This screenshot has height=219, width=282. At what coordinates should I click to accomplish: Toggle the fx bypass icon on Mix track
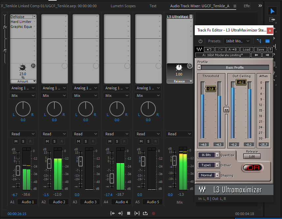pyautogui.click(x=190, y=66)
